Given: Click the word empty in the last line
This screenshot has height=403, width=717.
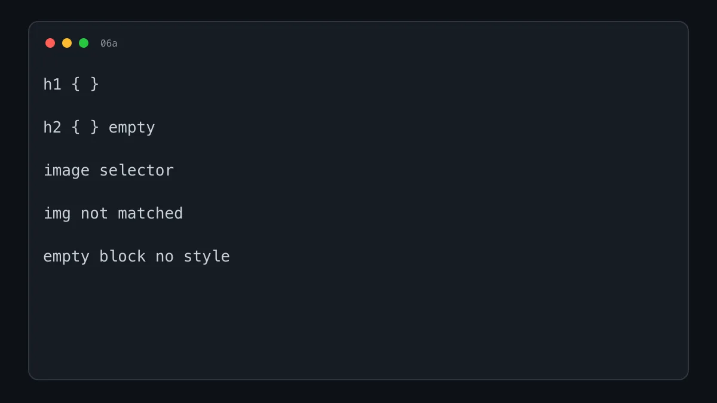Looking at the screenshot, I should click(66, 257).
